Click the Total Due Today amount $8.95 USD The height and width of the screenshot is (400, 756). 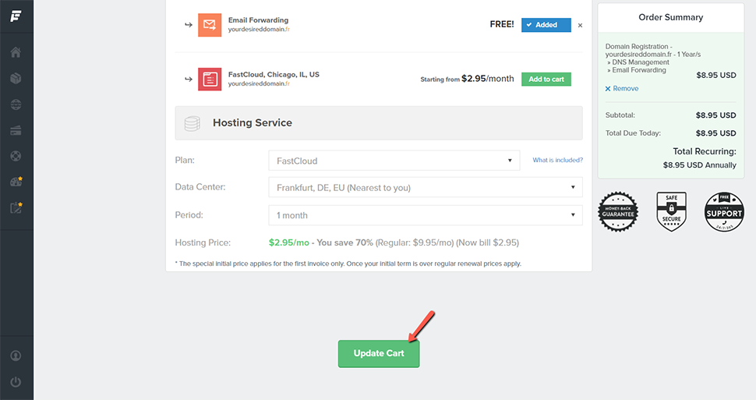click(x=716, y=133)
